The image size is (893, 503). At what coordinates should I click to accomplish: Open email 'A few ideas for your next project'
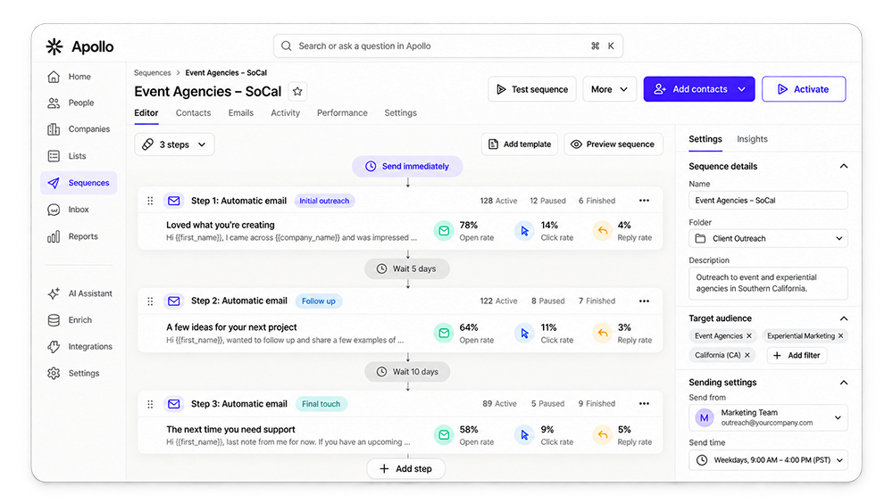(x=231, y=327)
